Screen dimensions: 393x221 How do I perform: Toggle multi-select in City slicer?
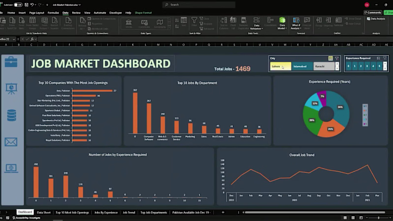pos(331,58)
